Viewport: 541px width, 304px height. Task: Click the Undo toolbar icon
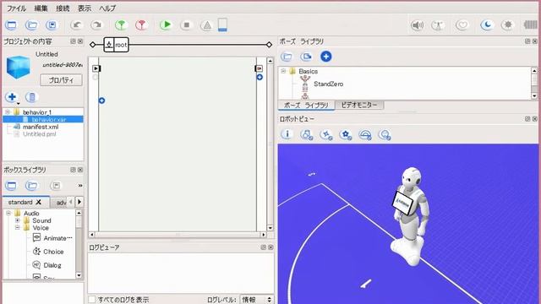pos(77,24)
